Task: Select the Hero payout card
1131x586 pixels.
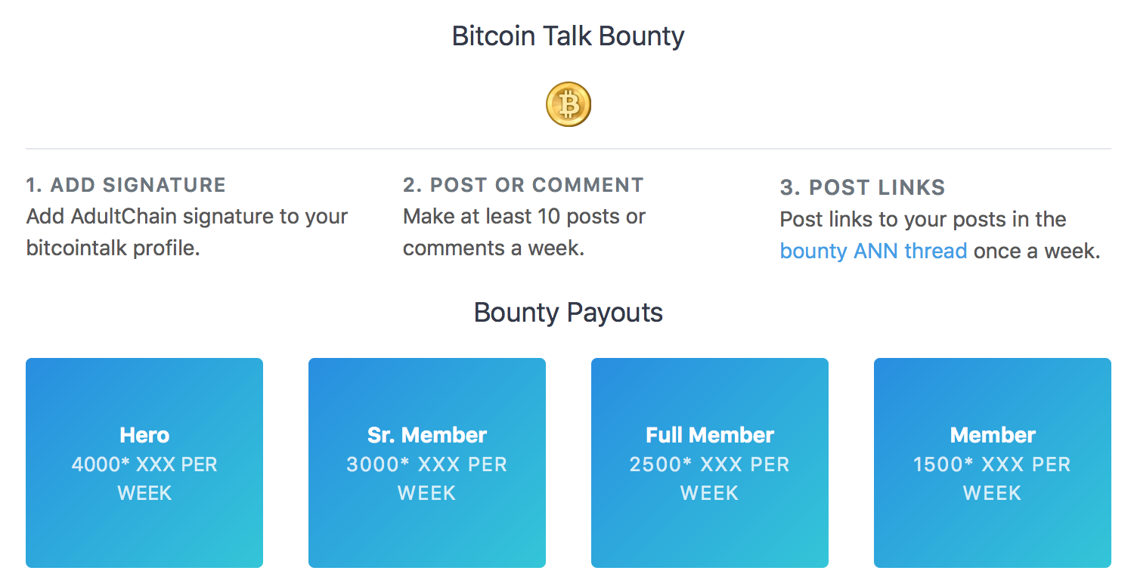Action: coord(144,463)
